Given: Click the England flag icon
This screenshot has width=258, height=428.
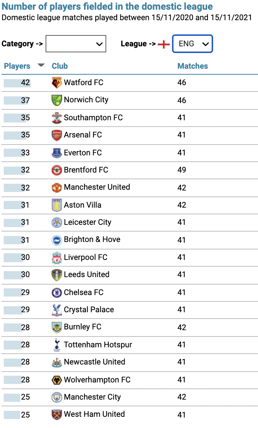Looking at the screenshot, I should point(164,44).
